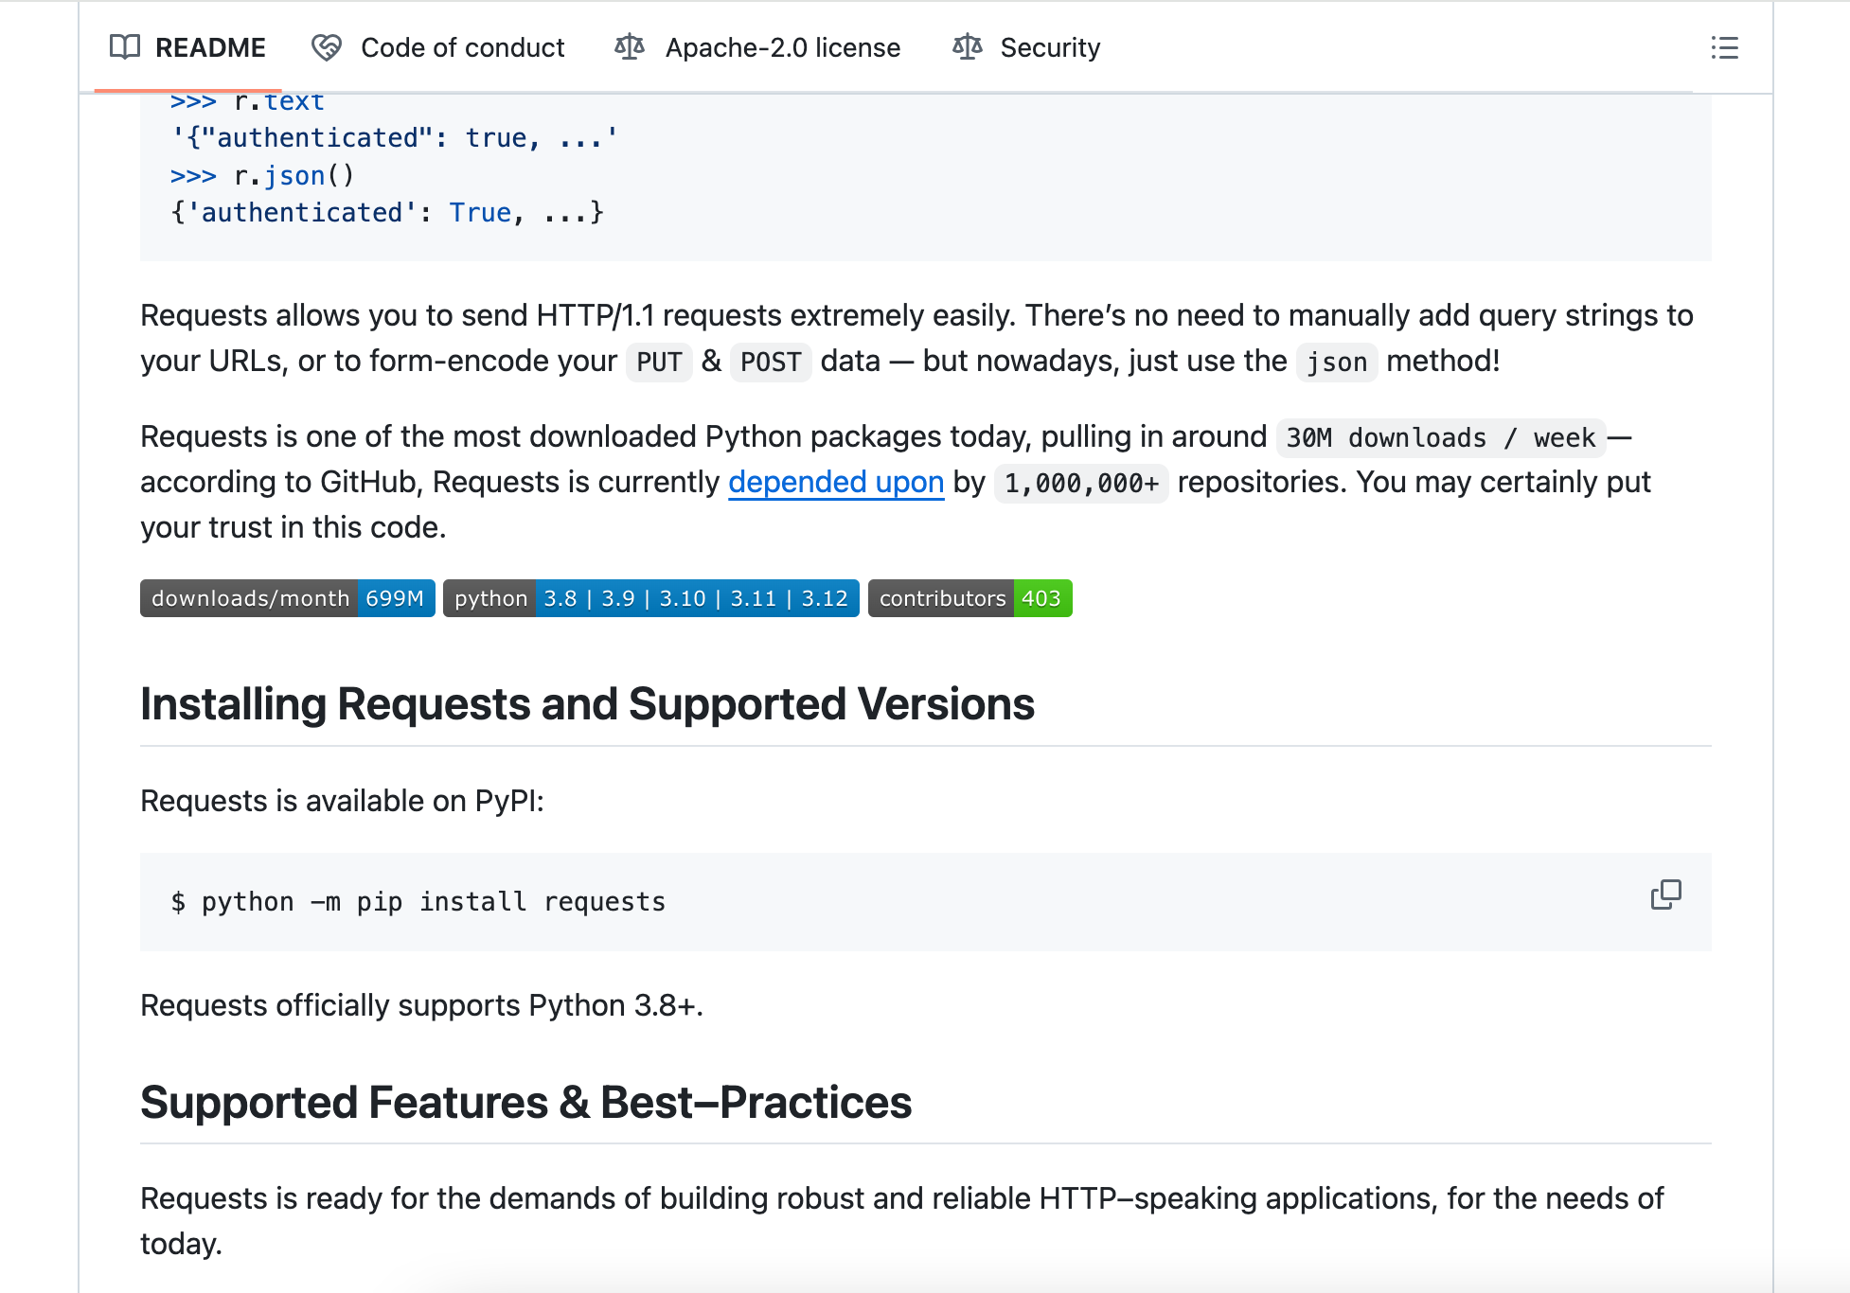Switch to the Security tab

1026,47
